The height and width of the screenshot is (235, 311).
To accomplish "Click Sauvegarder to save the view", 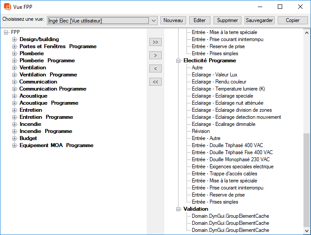I will click(x=260, y=20).
